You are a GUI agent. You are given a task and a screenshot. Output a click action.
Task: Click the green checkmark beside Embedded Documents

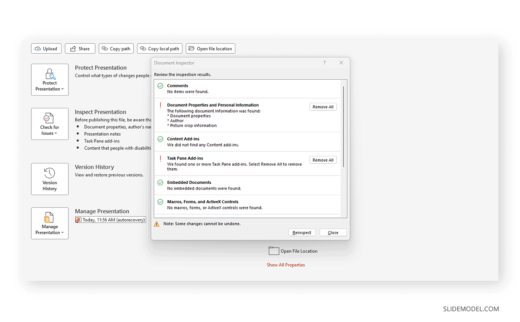coord(160,183)
